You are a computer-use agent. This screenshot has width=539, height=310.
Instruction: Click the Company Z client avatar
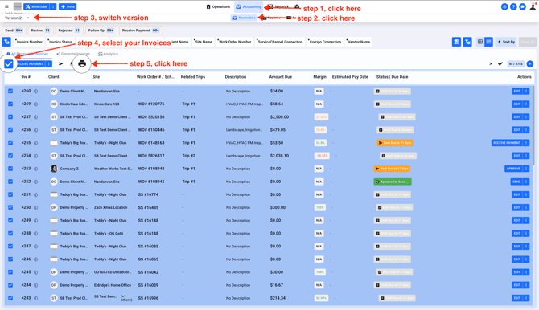coord(54,169)
